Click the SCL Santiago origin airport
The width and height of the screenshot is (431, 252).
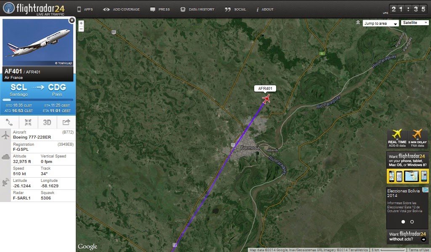[19, 90]
